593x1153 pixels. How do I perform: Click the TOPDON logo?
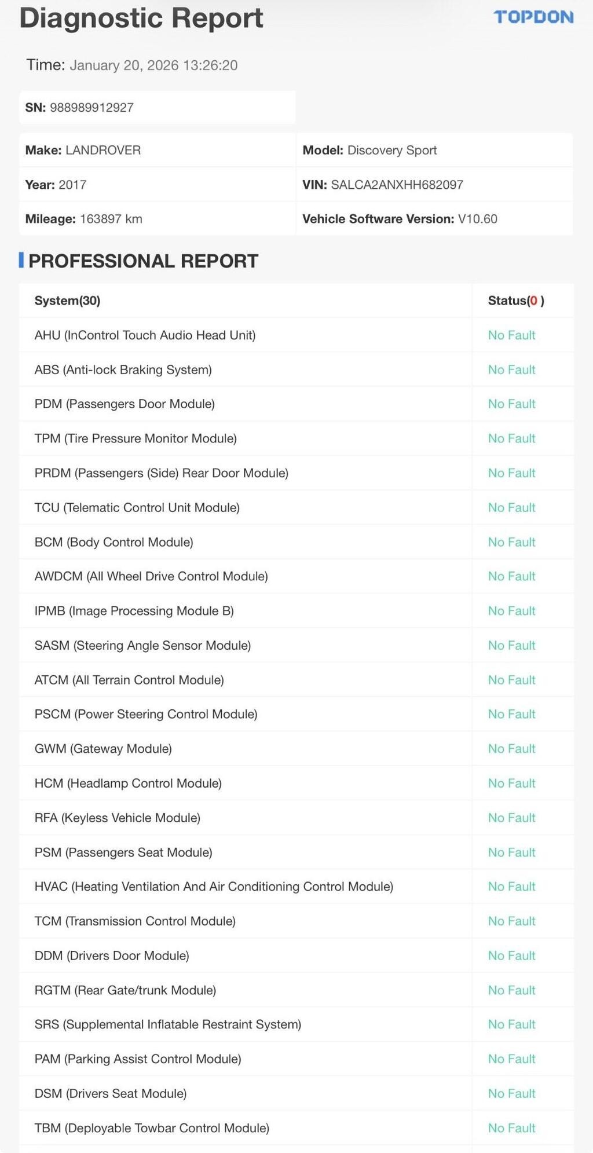click(x=533, y=17)
